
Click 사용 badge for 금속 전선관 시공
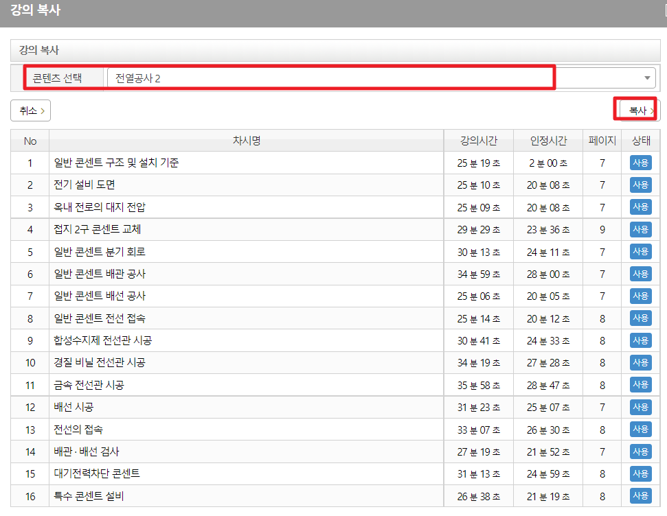640,385
